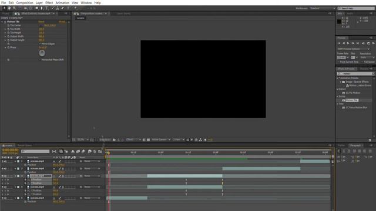Screen dimensions: 376x211
Task: Select the Pen tool
Action: (42, 8)
